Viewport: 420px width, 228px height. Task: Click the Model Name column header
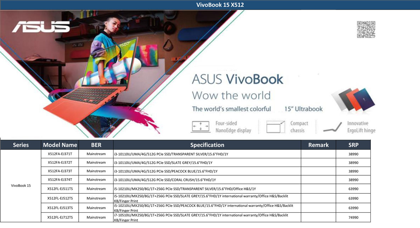pos(60,145)
